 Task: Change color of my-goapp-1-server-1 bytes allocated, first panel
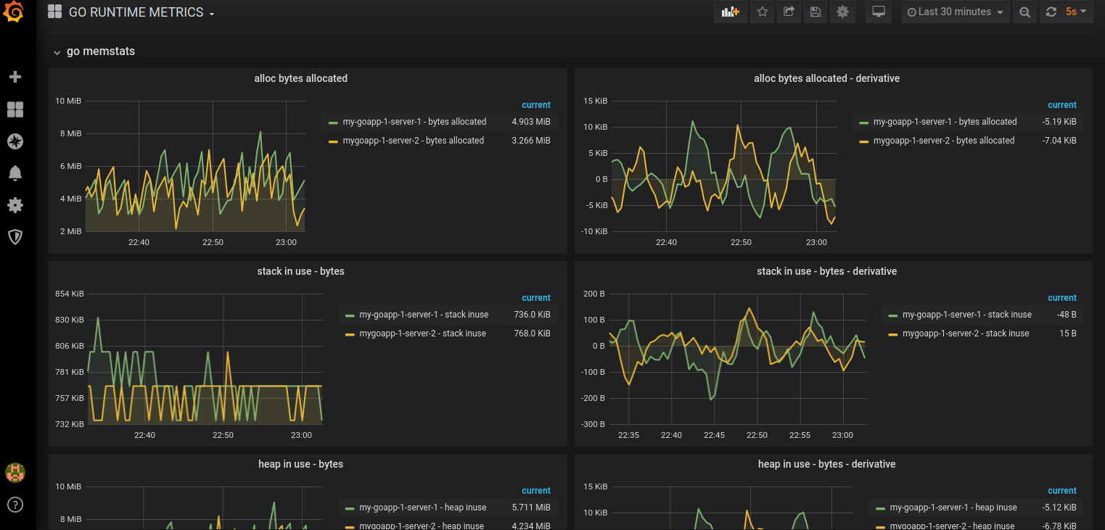click(333, 122)
